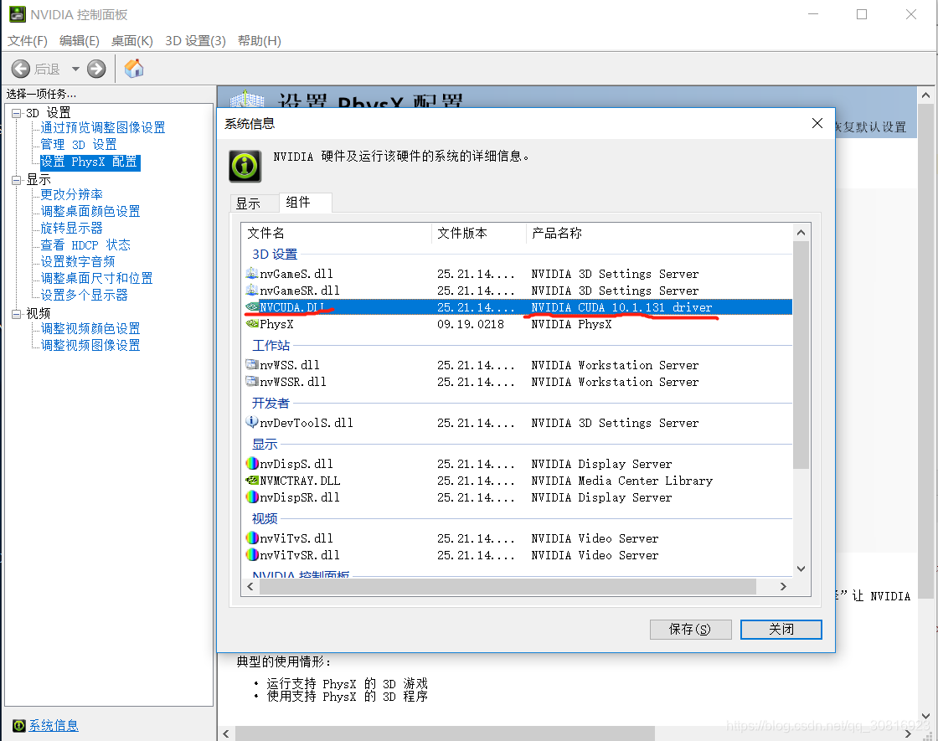Select the NVIDIA Media Center Library text
Viewport: 938px width, 741px height.
coord(621,481)
